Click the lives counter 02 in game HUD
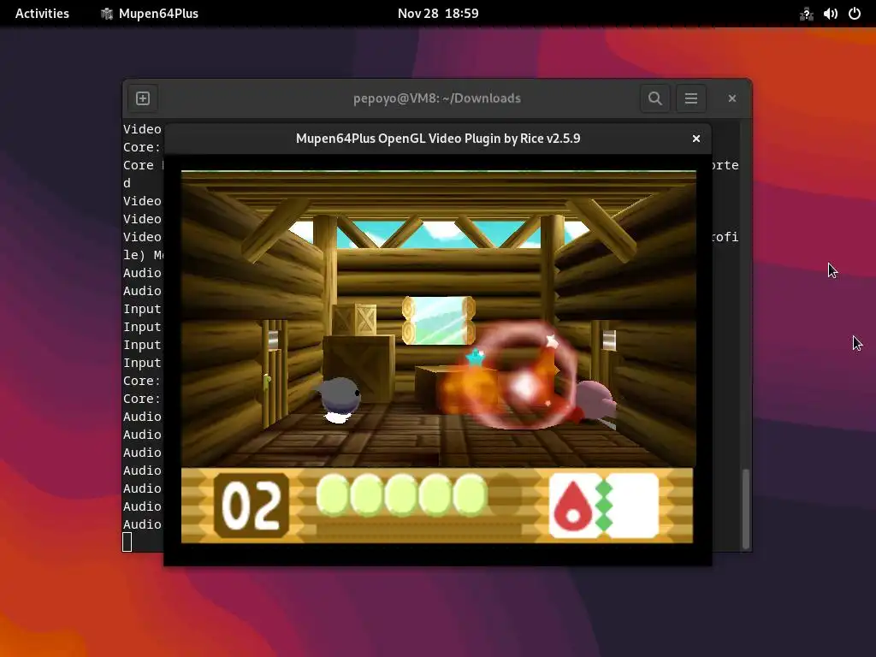This screenshot has width=876, height=657. (x=252, y=506)
